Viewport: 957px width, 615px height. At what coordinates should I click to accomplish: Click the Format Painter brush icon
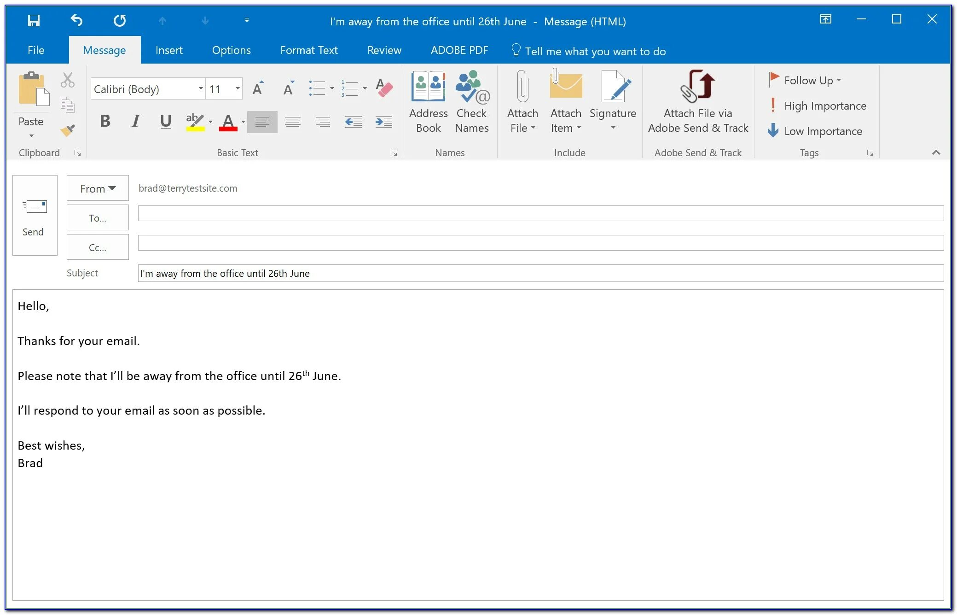click(x=68, y=131)
